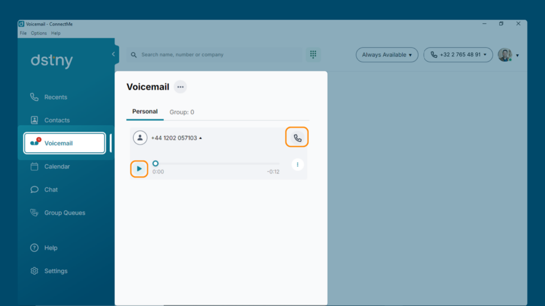This screenshot has width=545, height=306.
Task: Select Voicemail in the sidebar
Action: click(64, 143)
